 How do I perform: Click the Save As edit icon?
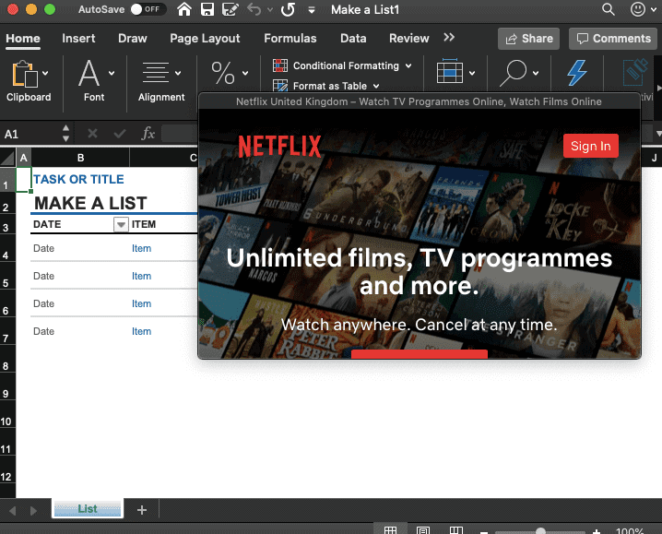pyautogui.click(x=231, y=9)
